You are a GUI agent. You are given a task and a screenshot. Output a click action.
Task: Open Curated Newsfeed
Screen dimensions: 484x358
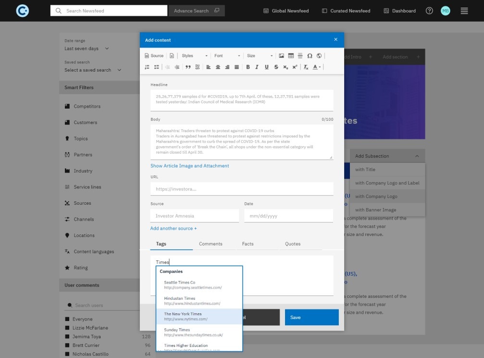click(x=346, y=11)
